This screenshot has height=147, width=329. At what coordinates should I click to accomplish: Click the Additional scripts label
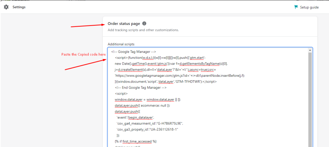pyautogui.click(x=121, y=44)
